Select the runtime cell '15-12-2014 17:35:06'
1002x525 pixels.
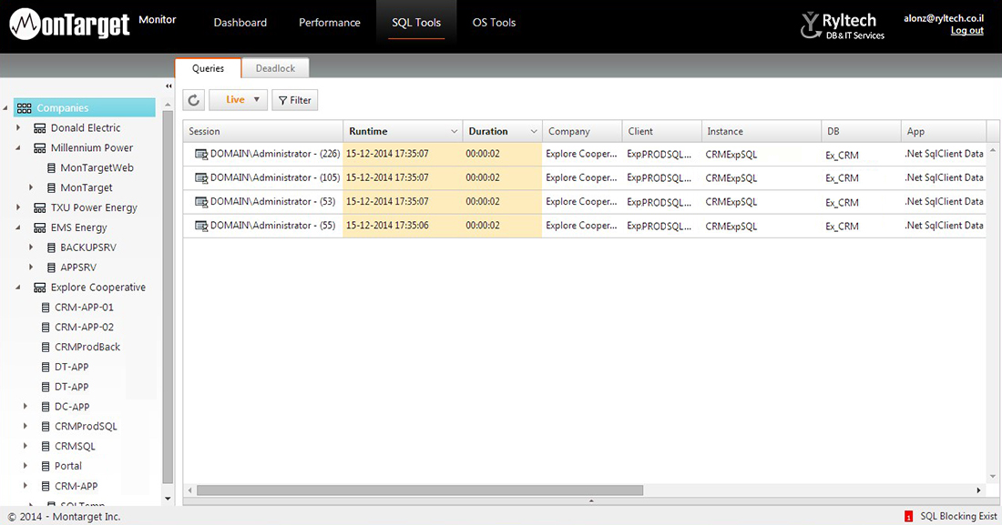403,226
